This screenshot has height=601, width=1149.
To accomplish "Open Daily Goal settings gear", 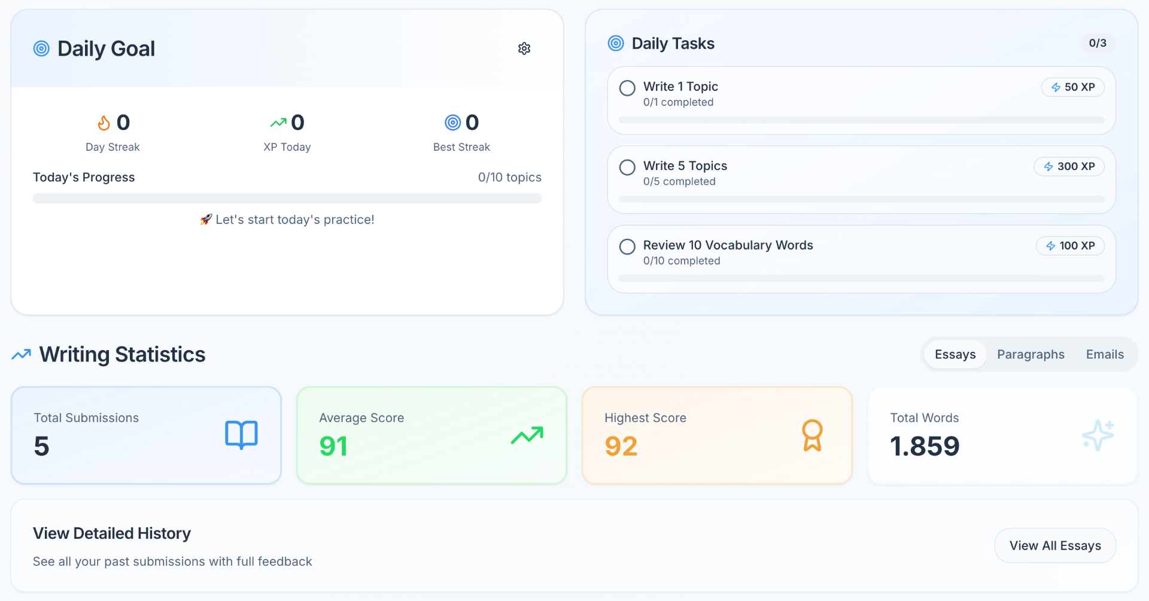I will tap(524, 48).
